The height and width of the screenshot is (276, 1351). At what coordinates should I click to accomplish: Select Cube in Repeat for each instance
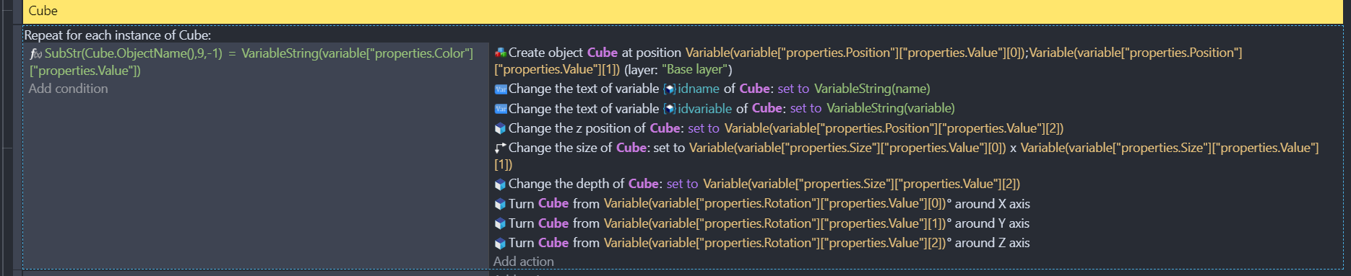194,35
